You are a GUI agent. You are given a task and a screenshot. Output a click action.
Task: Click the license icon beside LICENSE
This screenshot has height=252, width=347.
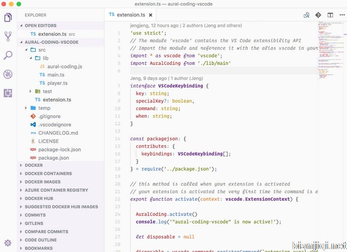(x=33, y=141)
